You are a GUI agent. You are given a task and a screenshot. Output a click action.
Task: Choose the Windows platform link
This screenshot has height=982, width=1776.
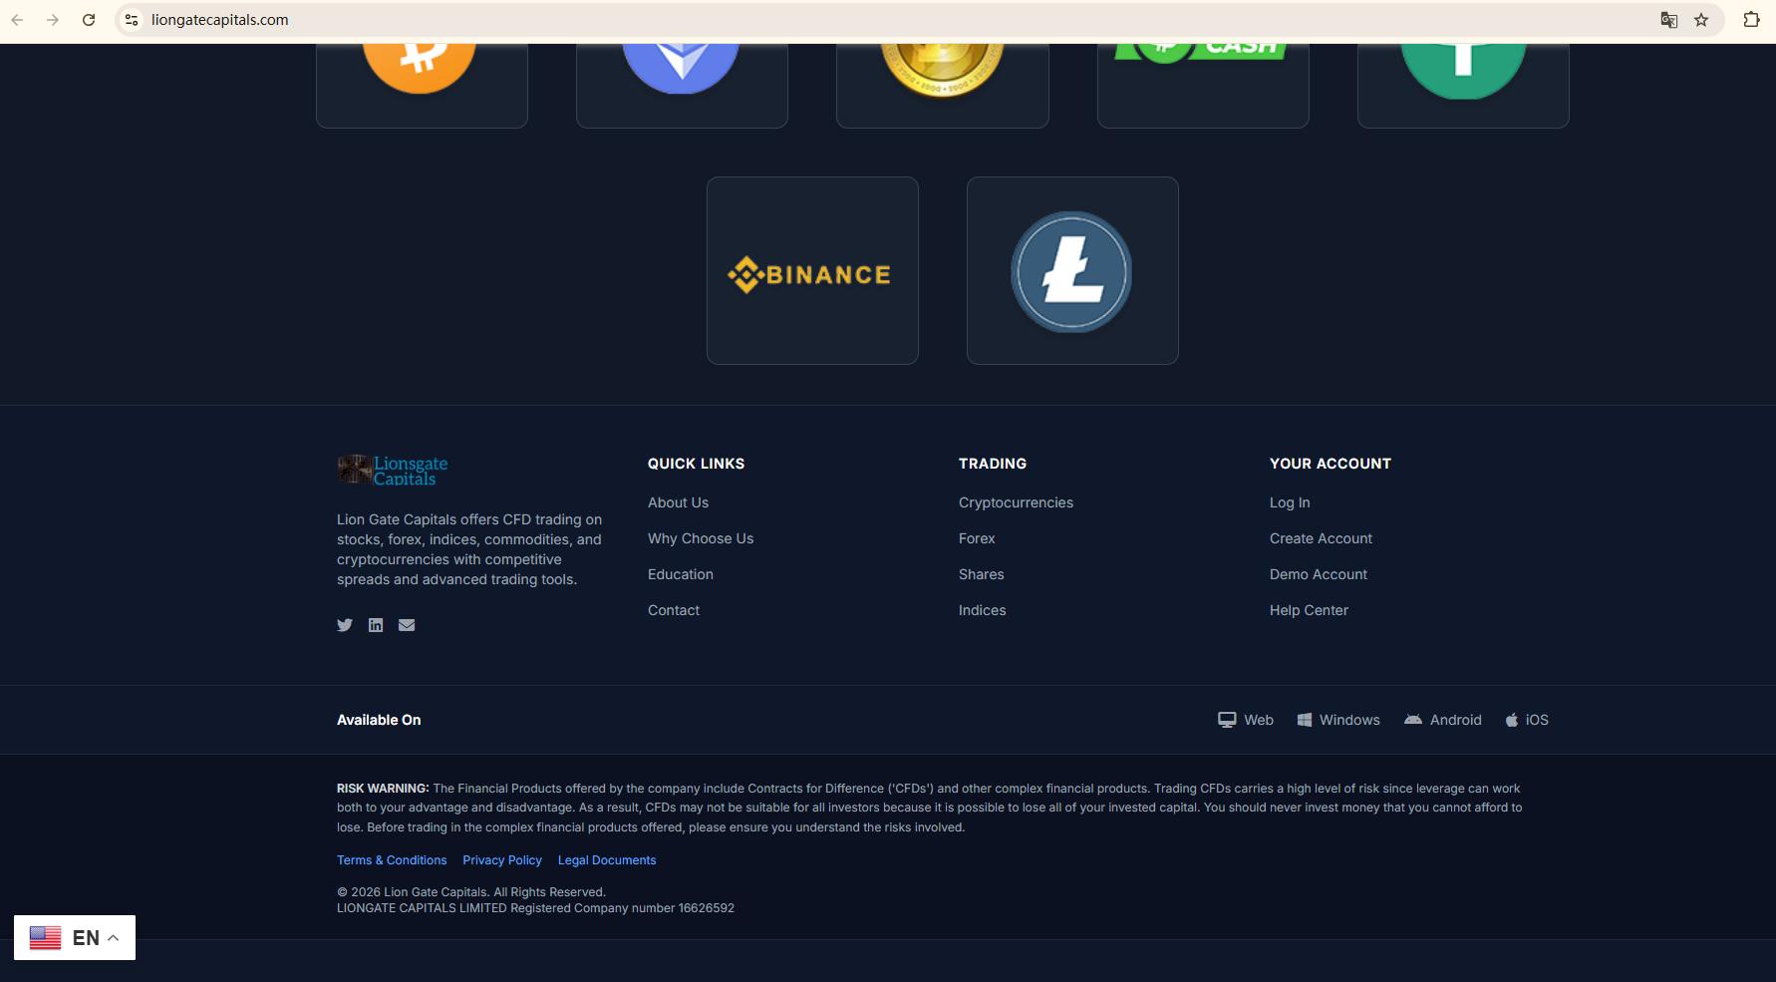[1338, 720]
